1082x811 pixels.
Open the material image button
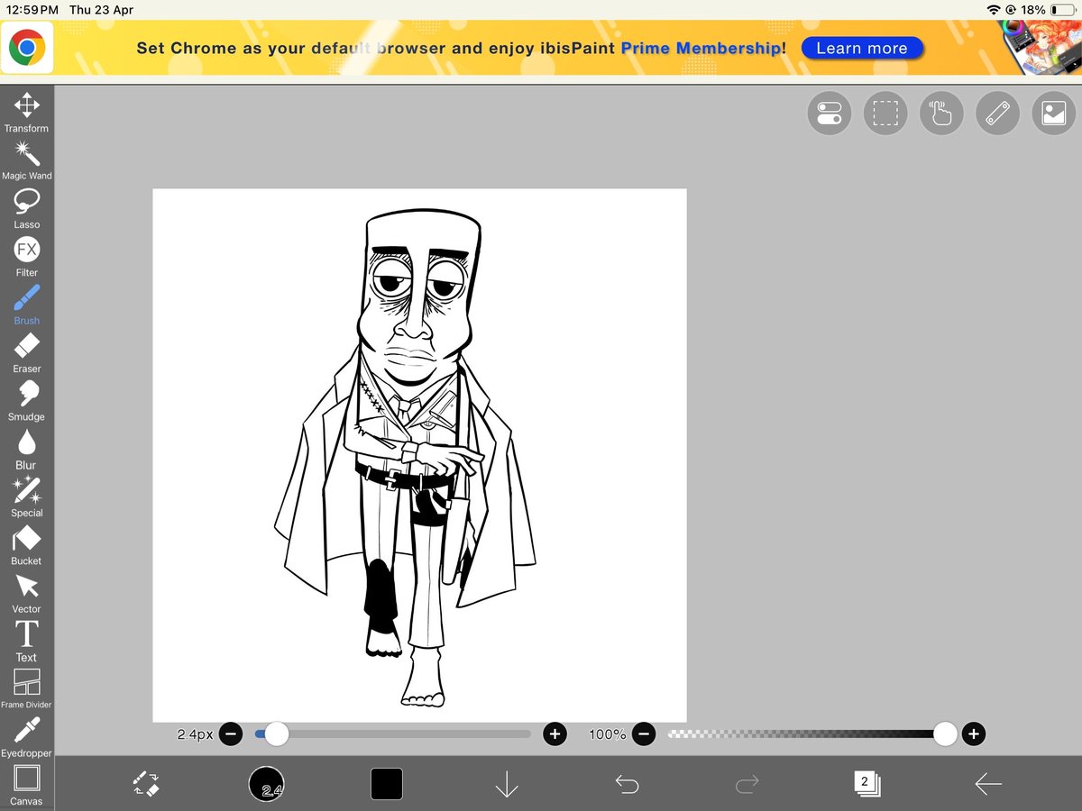coord(1054,114)
